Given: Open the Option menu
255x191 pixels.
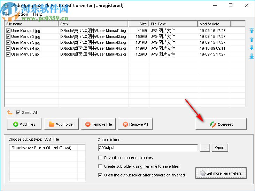Looking at the screenshot, I should click(21, 14).
